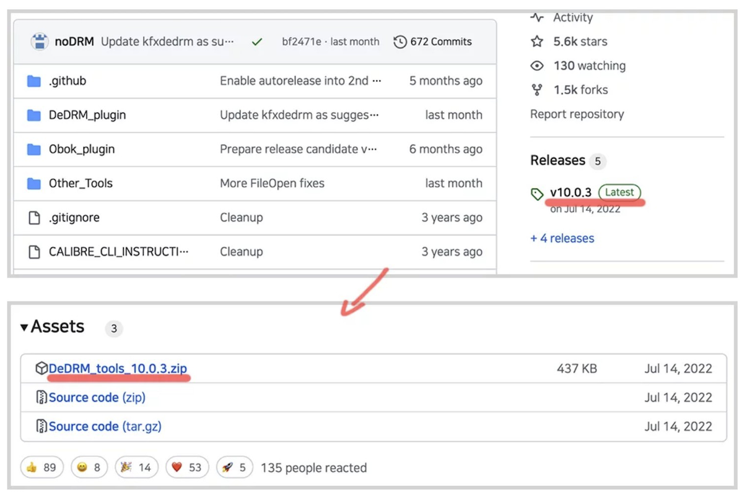747x501 pixels.
Task: Click the green commit status checkmark
Action: (x=257, y=42)
